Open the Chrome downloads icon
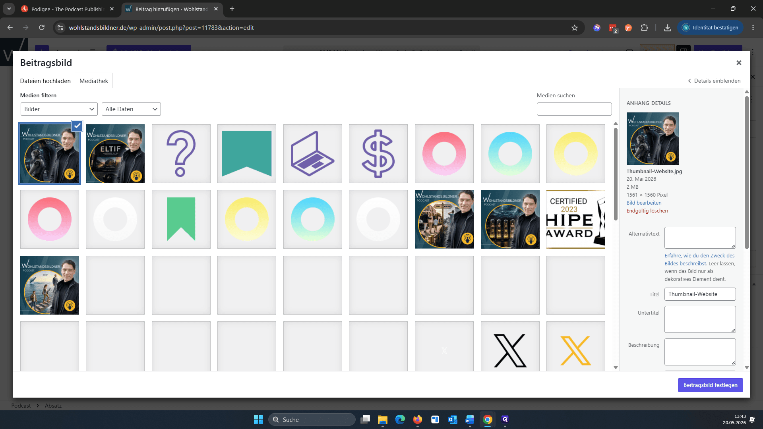The width and height of the screenshot is (763, 429). 668,27
